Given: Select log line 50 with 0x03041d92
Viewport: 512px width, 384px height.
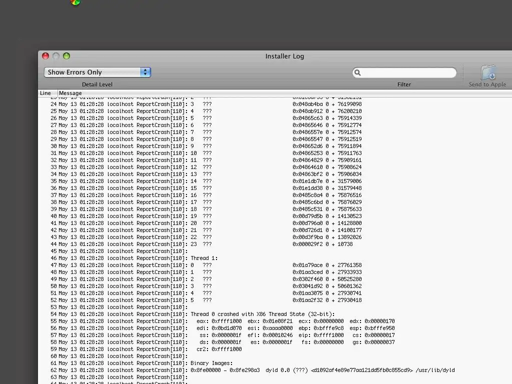Looking at the screenshot, I should (275, 286).
